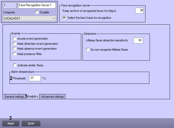This screenshot has height=128, width=174.
Task: Check Do not recognize lifeless faces
Action: pos(88,50)
